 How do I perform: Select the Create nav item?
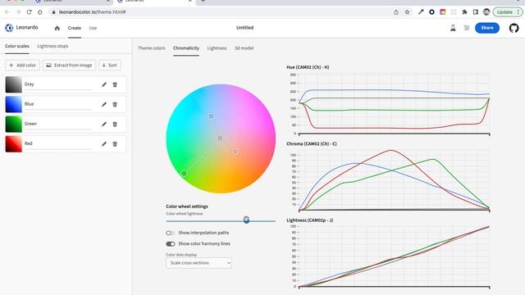coord(75,28)
